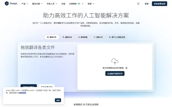Click the cloud upload icon

click(x=115, y=61)
